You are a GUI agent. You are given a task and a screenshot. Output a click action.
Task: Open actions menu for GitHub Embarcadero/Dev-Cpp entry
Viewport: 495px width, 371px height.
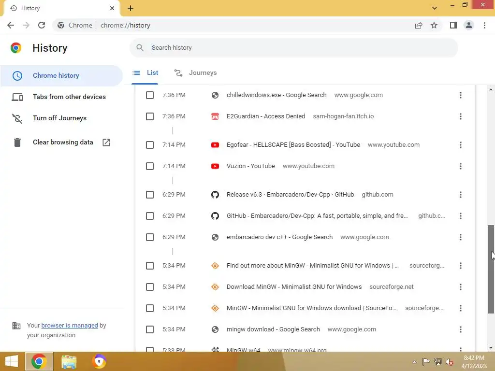tap(461, 216)
